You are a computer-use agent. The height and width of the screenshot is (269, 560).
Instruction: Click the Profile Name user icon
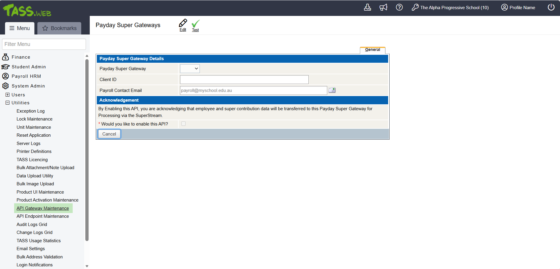(504, 7)
